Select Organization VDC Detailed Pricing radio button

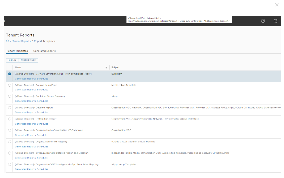click(x=10, y=153)
